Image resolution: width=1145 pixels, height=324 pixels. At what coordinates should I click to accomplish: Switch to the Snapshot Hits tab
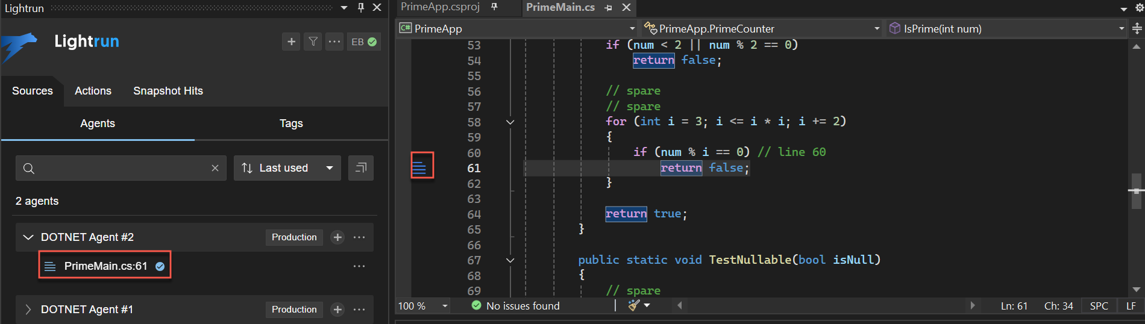[168, 91]
